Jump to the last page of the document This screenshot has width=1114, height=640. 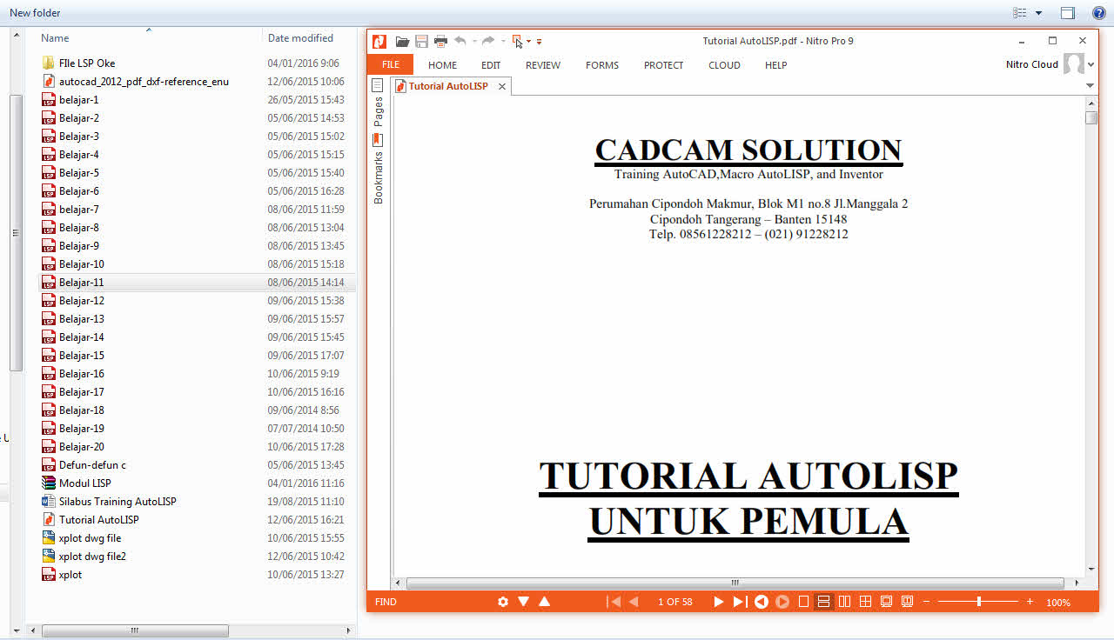pyautogui.click(x=739, y=602)
